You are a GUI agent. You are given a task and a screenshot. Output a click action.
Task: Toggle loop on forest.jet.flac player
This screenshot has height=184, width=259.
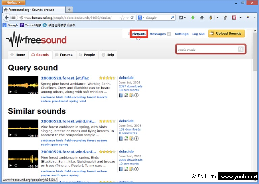[16, 92]
